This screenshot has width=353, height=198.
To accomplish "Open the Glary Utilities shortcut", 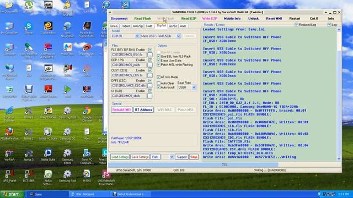I will pyautogui.click(x=48, y=113).
